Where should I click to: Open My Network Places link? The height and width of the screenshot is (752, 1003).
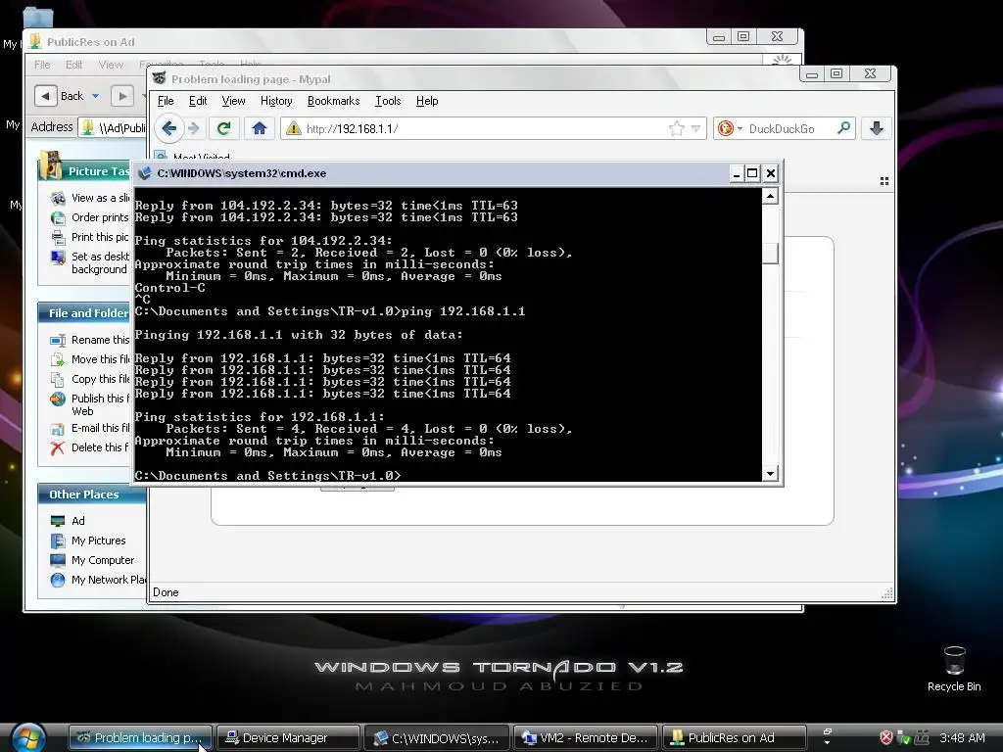pyautogui.click(x=99, y=580)
